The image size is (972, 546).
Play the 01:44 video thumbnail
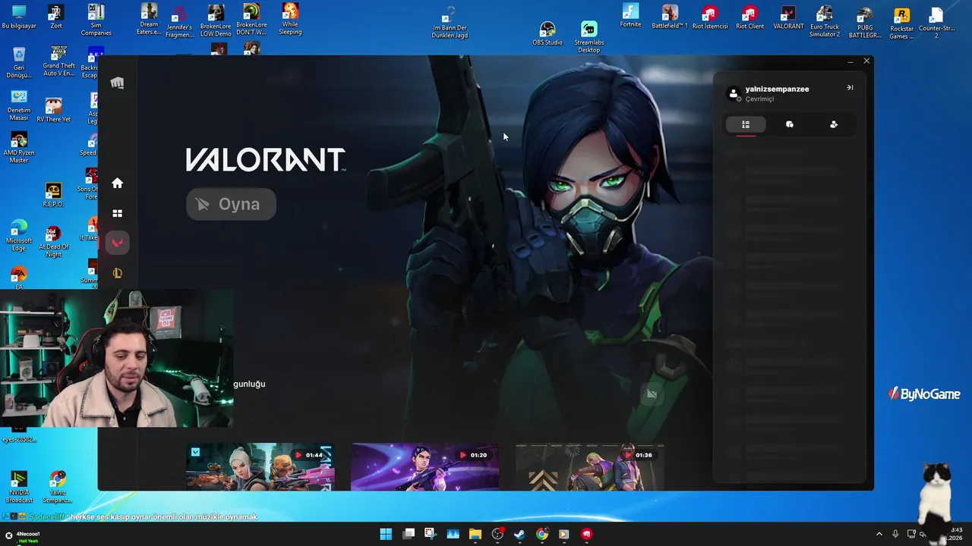pos(260,466)
